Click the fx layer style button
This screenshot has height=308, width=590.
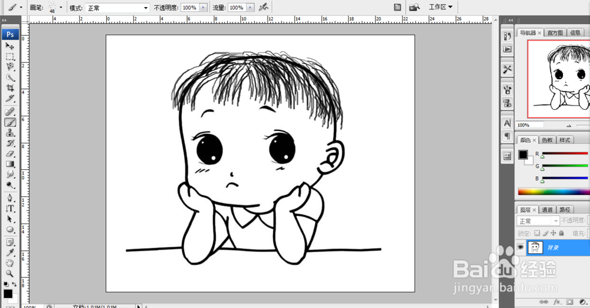tap(557, 302)
